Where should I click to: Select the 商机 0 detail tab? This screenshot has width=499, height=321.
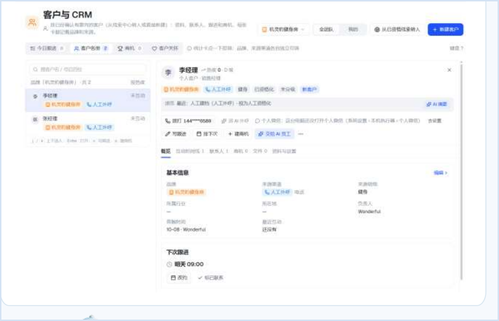tap(241, 152)
